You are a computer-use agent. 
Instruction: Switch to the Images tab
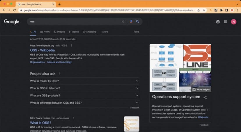click(x=59, y=32)
